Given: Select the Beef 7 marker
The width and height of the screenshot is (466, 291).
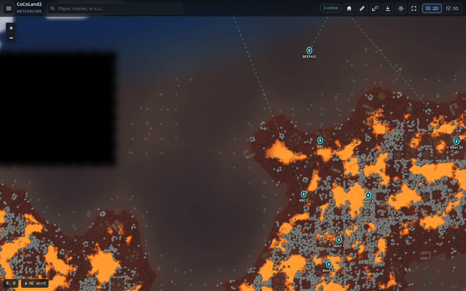Looking at the screenshot, I should tap(339, 240).
